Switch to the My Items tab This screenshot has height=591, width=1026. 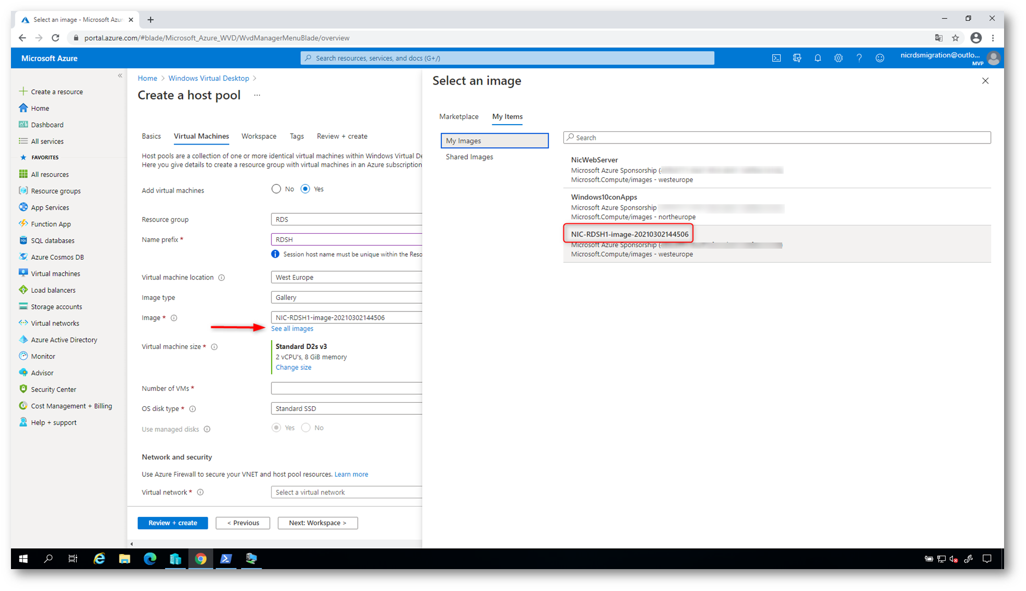coord(508,116)
